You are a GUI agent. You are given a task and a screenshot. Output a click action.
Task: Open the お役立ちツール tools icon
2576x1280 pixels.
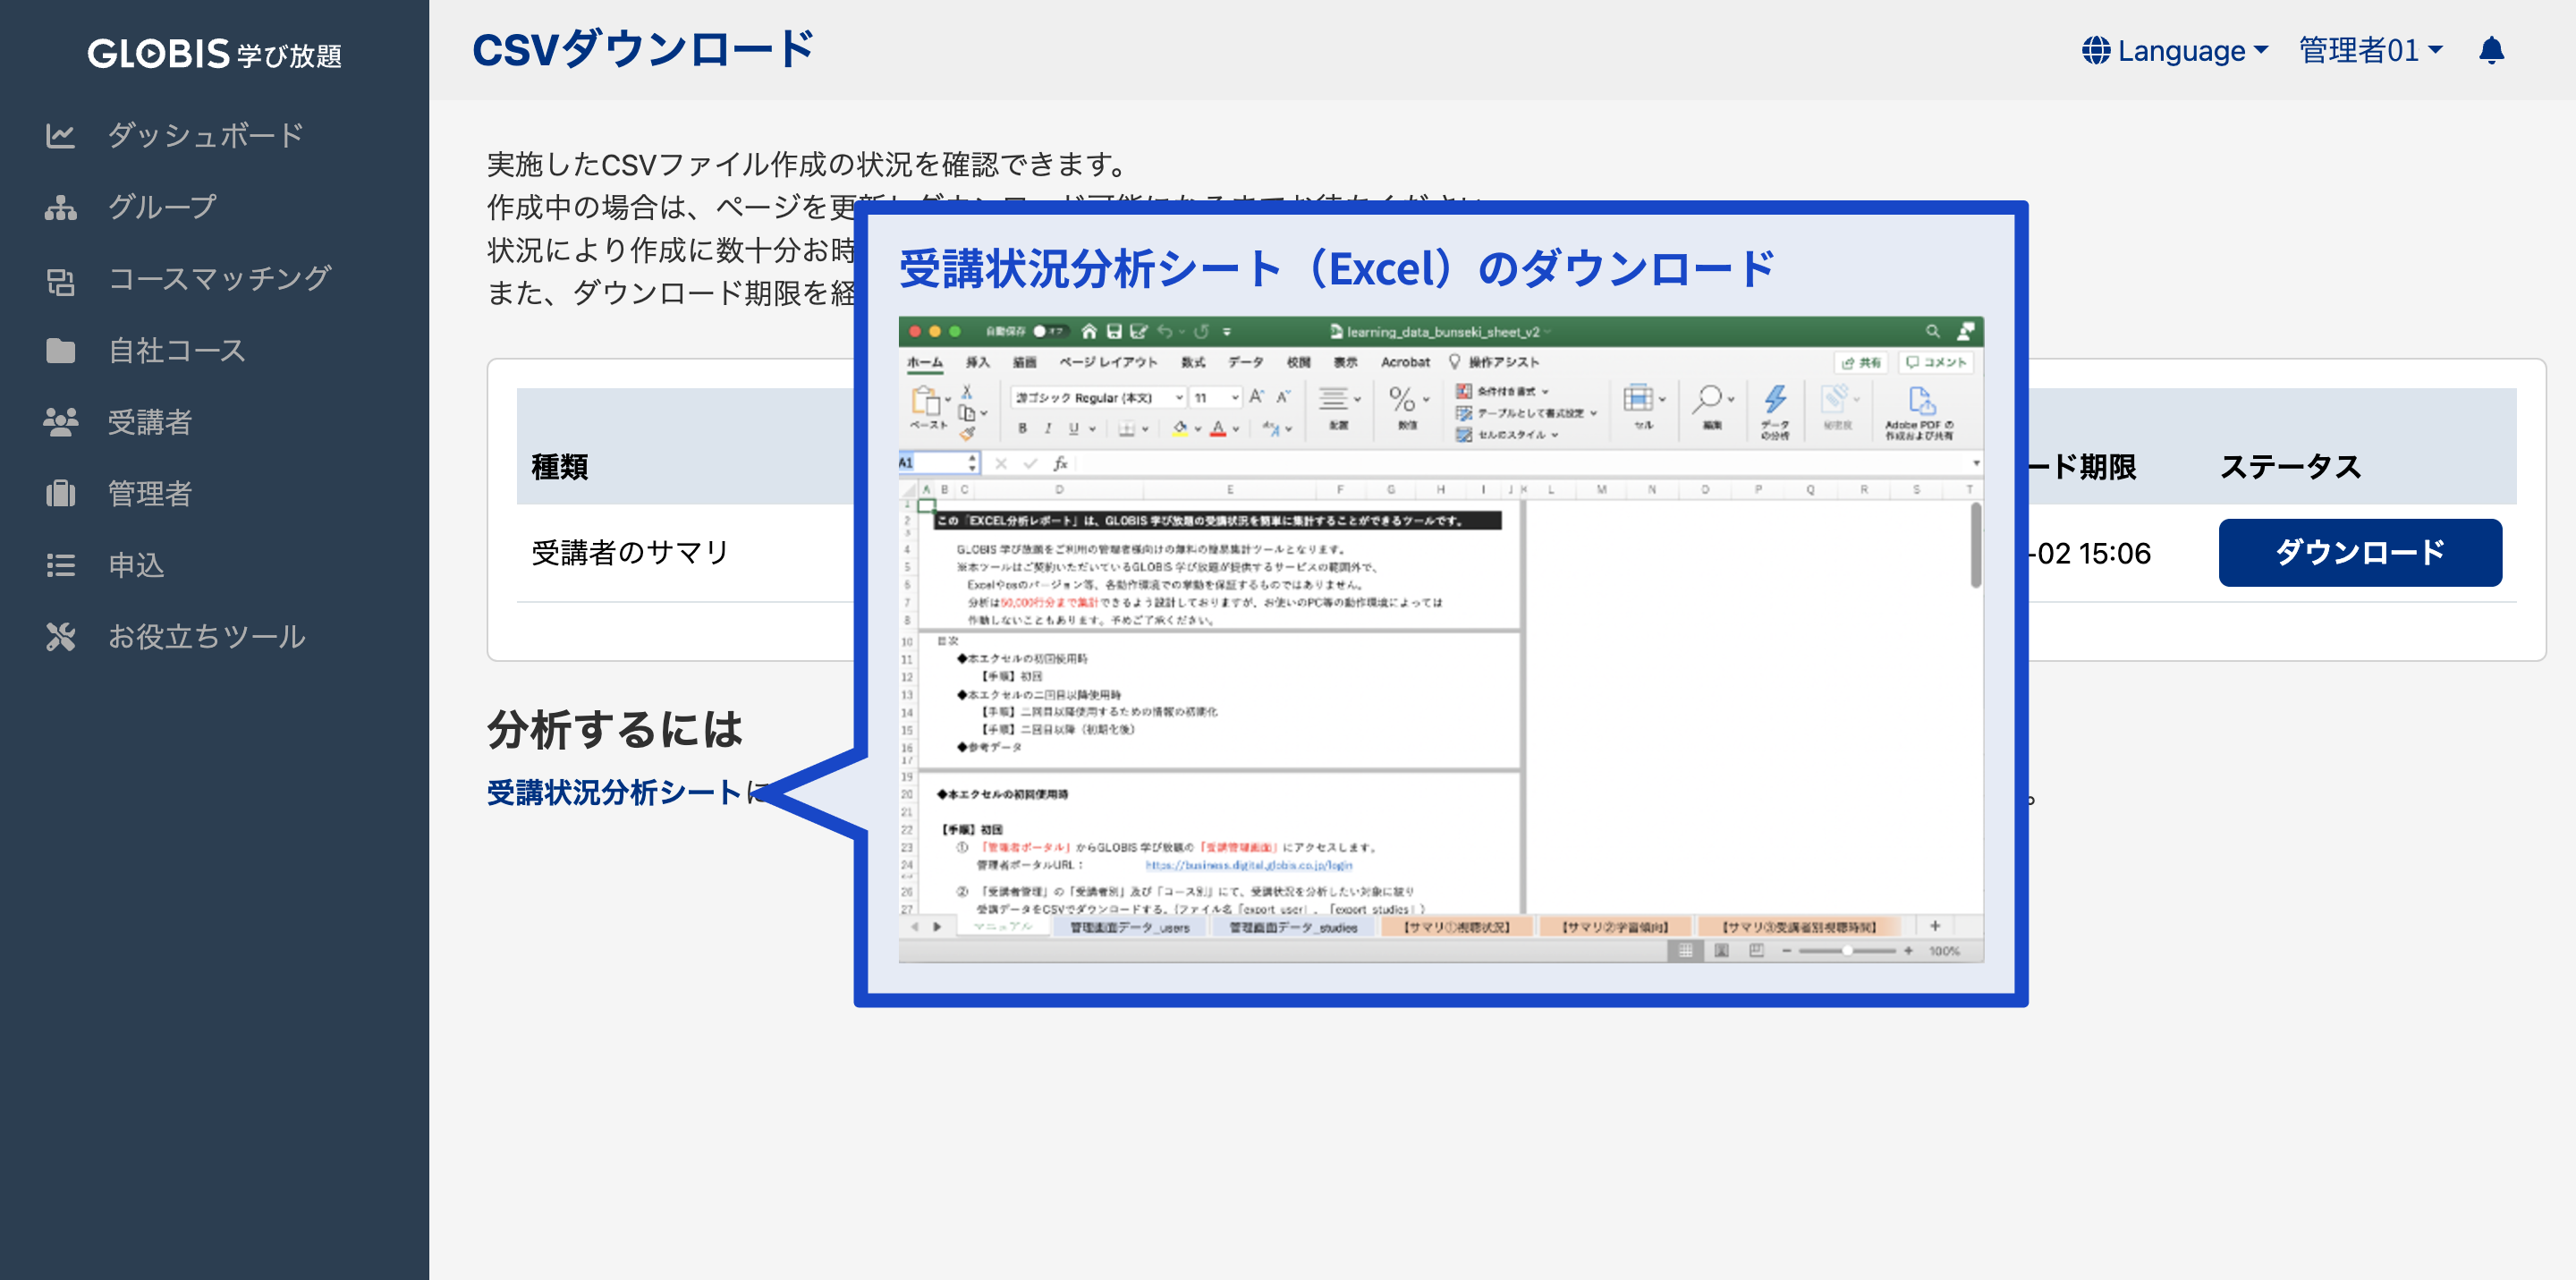[60, 636]
